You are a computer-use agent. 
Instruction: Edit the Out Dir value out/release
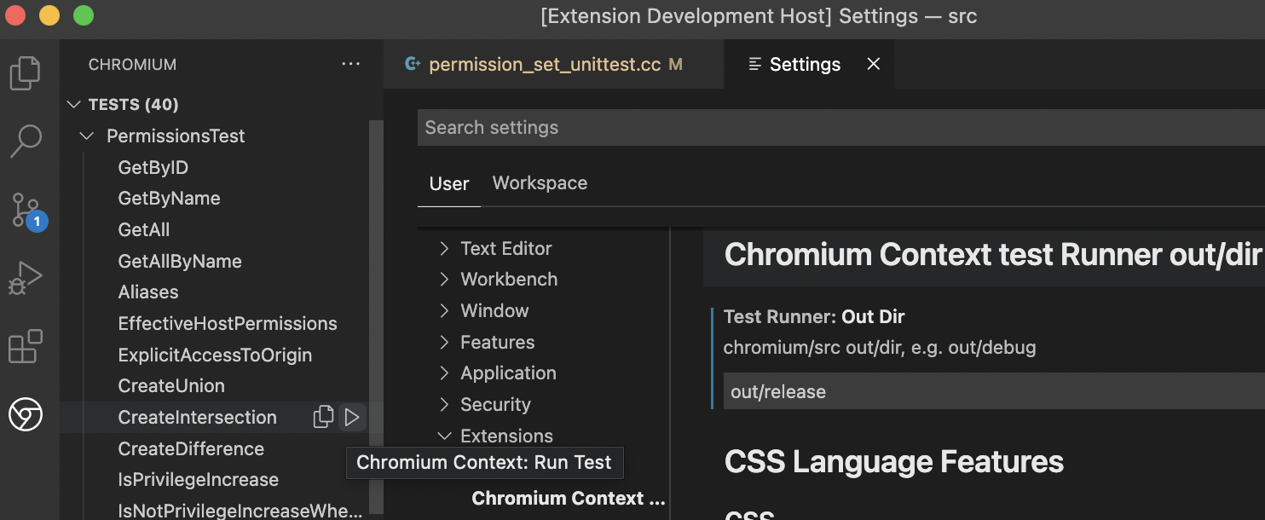point(994,392)
